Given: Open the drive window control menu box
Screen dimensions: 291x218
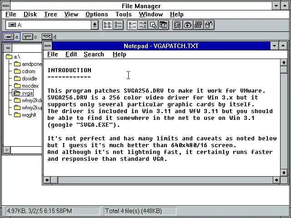Looking at the screenshot, I should 8,48.
